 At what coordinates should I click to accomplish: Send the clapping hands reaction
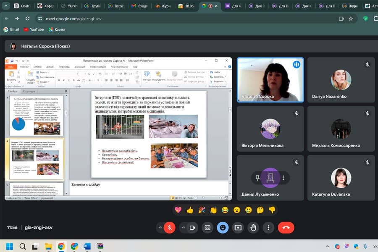[213, 210]
